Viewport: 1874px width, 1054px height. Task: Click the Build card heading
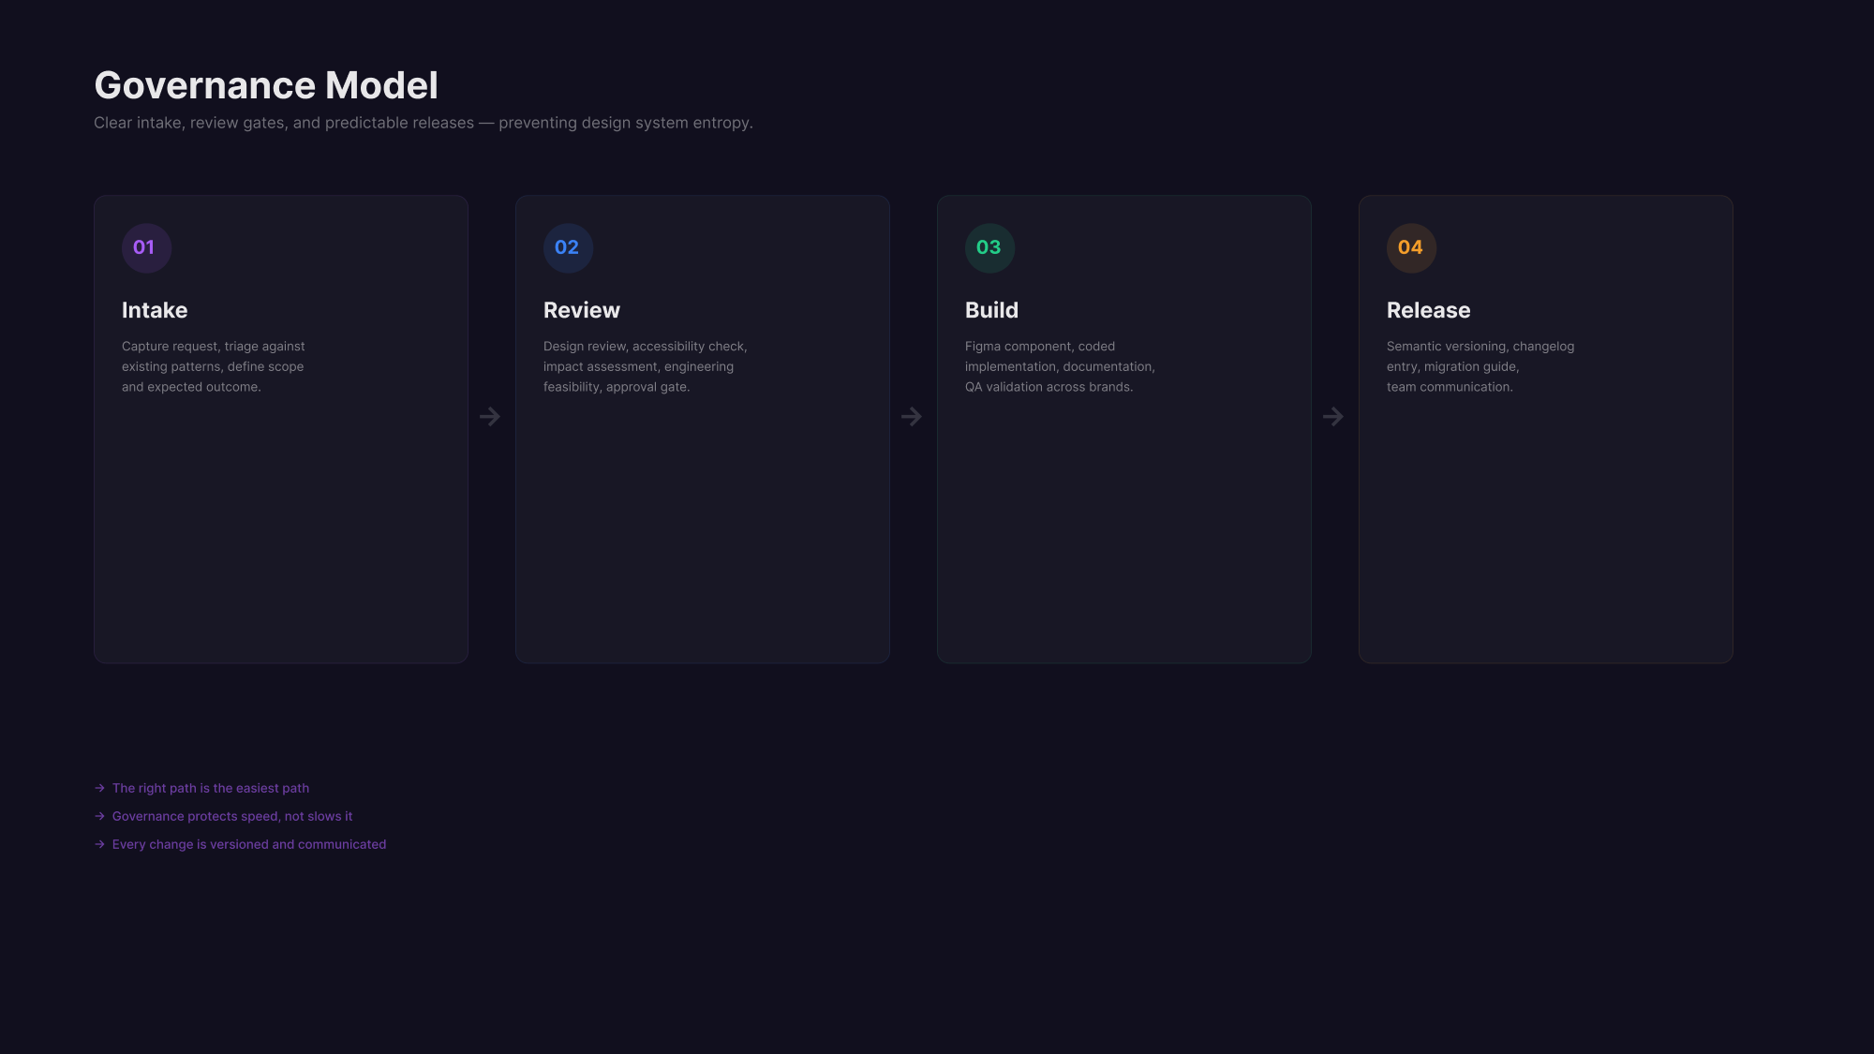click(991, 310)
